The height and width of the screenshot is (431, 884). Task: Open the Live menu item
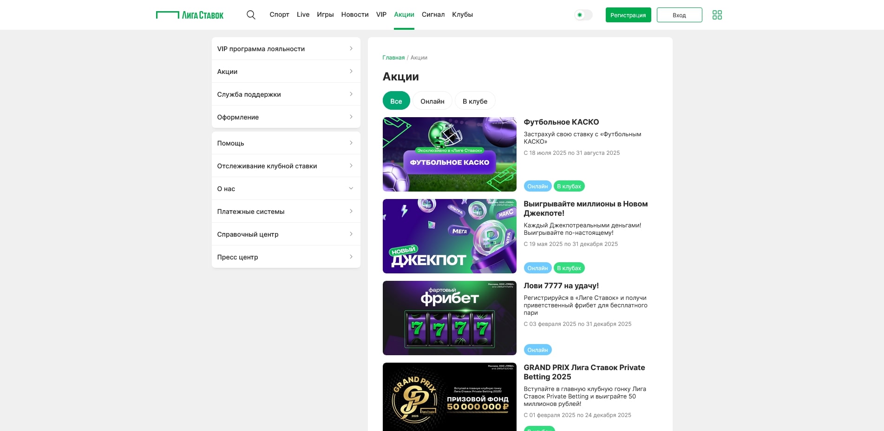coord(303,15)
